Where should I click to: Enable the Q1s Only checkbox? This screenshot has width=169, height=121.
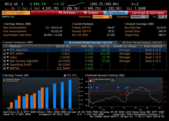(65, 75)
